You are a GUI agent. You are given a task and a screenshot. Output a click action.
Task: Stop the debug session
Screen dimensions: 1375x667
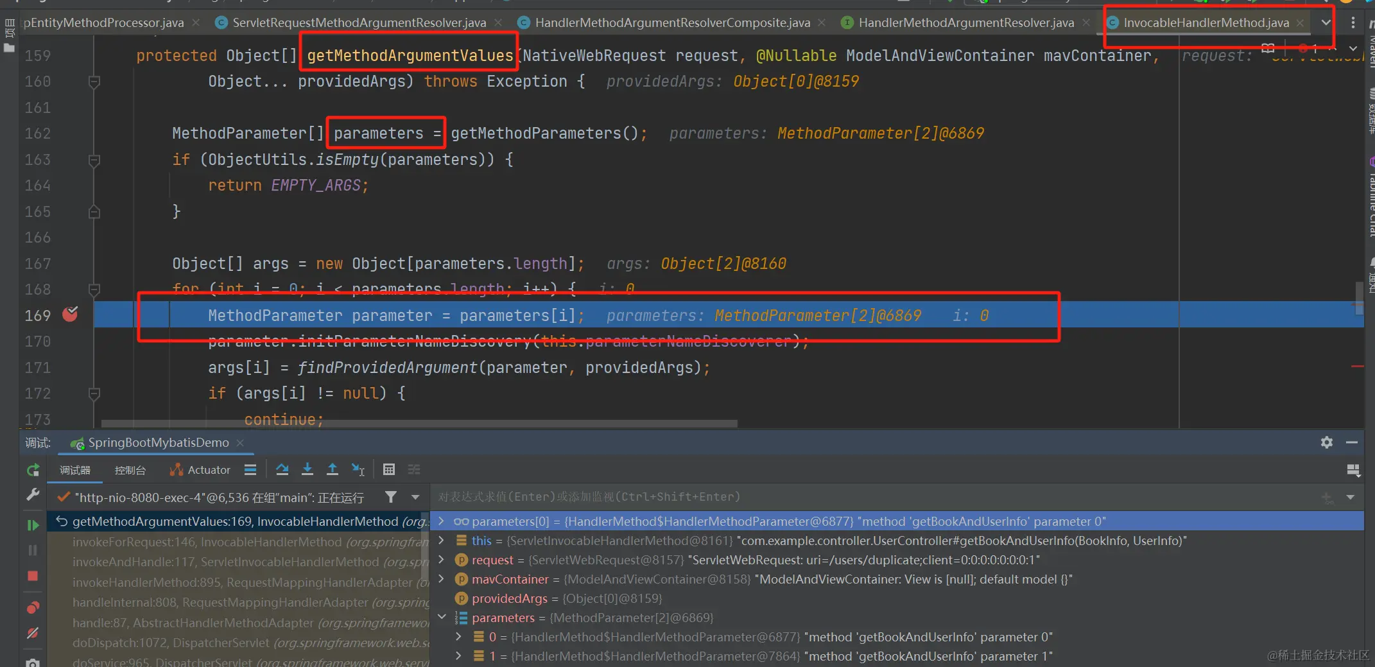pos(33,576)
